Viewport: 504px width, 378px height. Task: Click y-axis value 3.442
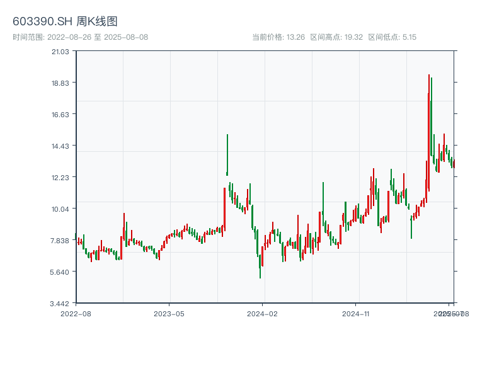tap(60, 304)
